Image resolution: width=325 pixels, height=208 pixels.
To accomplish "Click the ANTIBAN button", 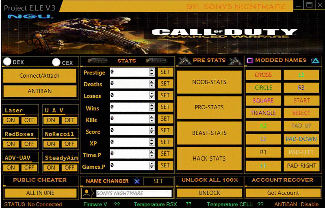I will [x=40, y=91].
